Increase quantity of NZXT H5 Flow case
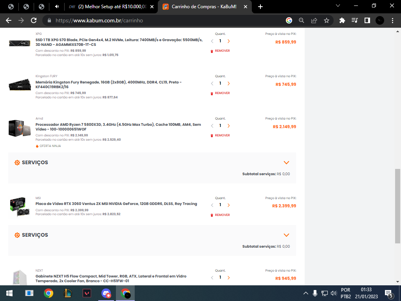Screen dimensions: 401x301 click(x=229, y=277)
